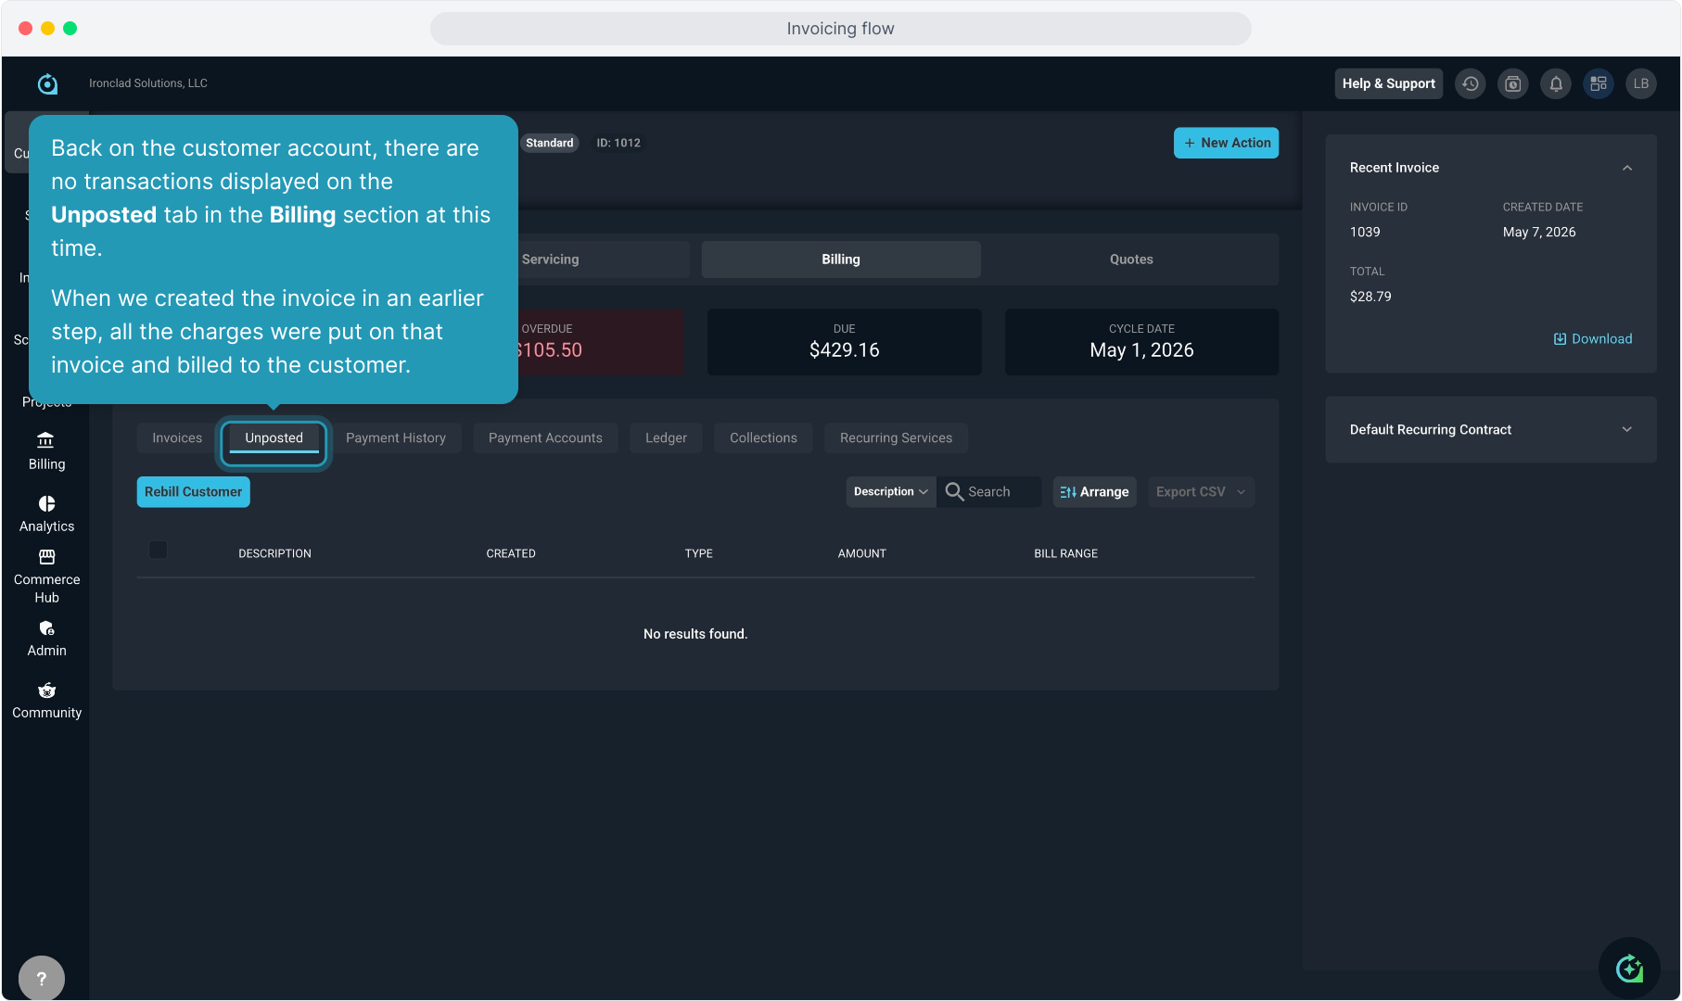The image size is (1682, 1001).
Task: Switch to the Servicing section tab
Action: tap(551, 260)
